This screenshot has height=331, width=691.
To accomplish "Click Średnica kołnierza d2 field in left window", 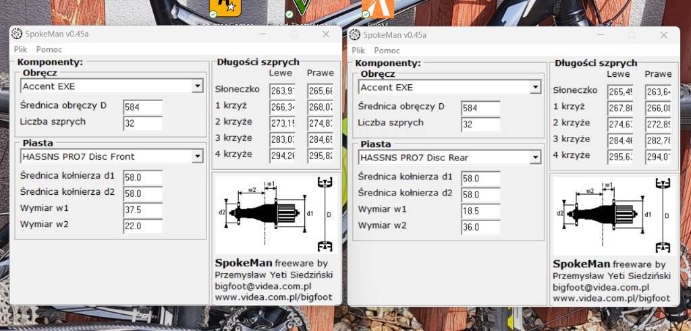I will tap(143, 193).
